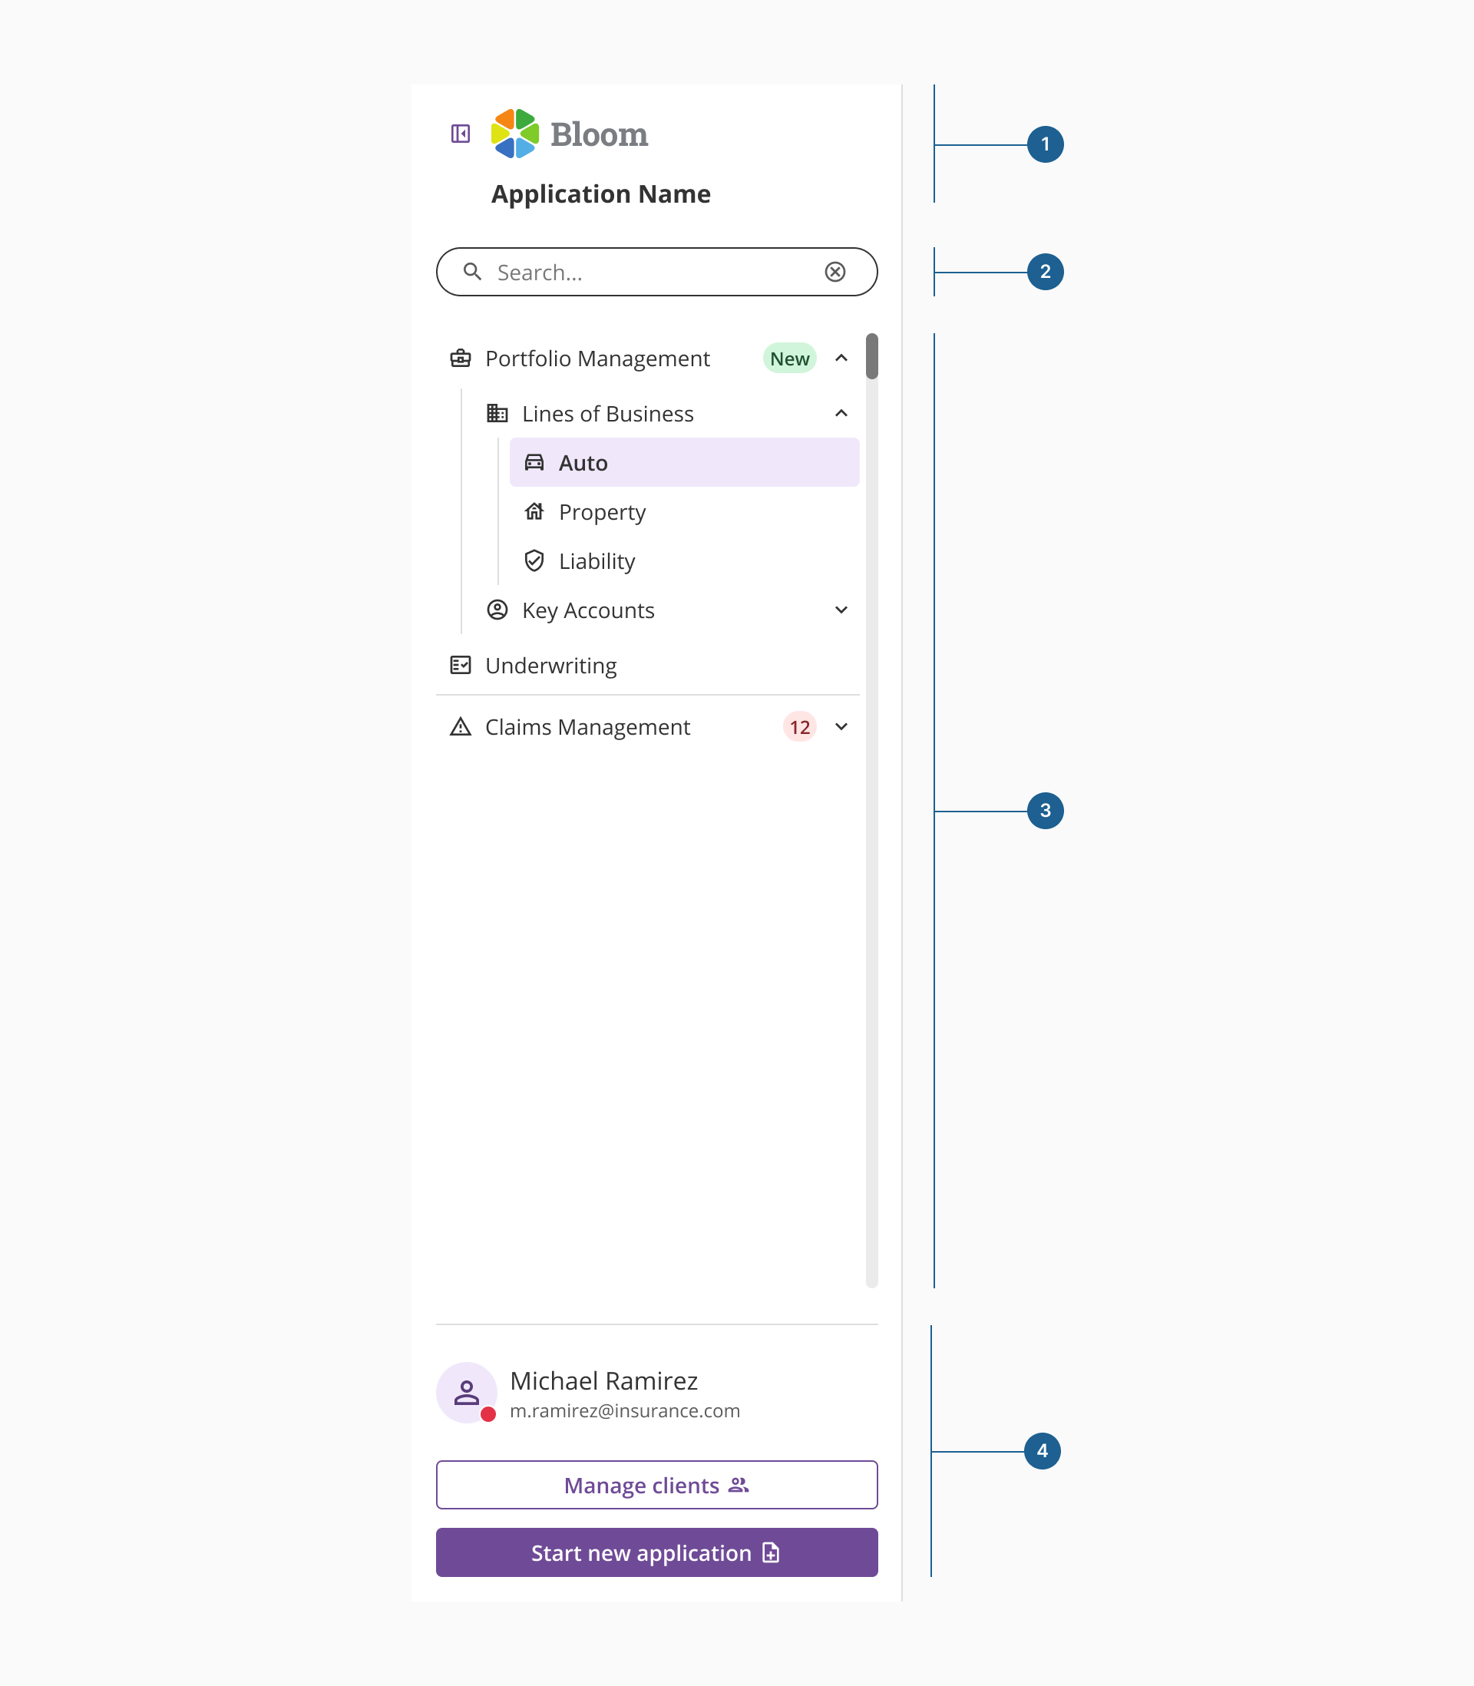This screenshot has width=1474, height=1686.
Task: Collapse Portfolio Management section chevron
Action: [841, 359]
